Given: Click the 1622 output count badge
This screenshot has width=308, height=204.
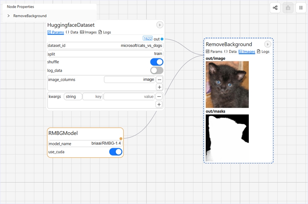Looking at the screenshot, I should point(147,39).
